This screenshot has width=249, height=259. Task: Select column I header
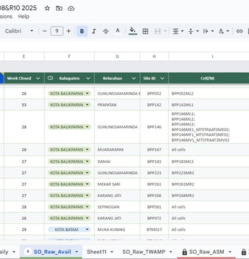212,56
